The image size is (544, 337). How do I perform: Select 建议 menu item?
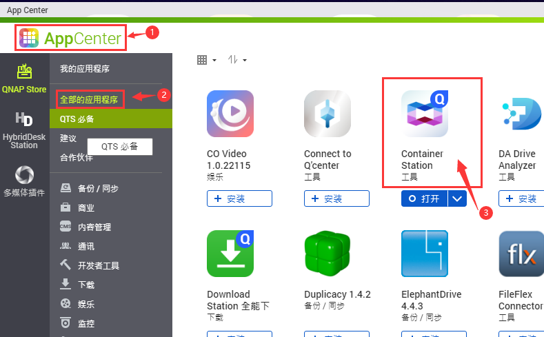click(68, 139)
